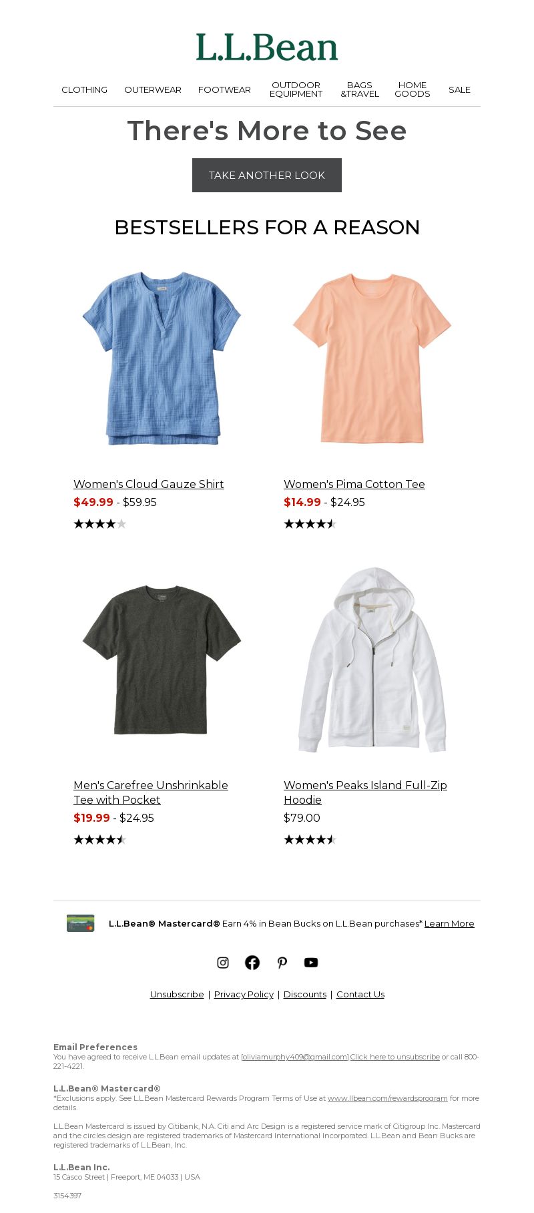Image resolution: width=534 pixels, height=1213 pixels.
Task: Click Take Another Look button
Action: tap(267, 175)
